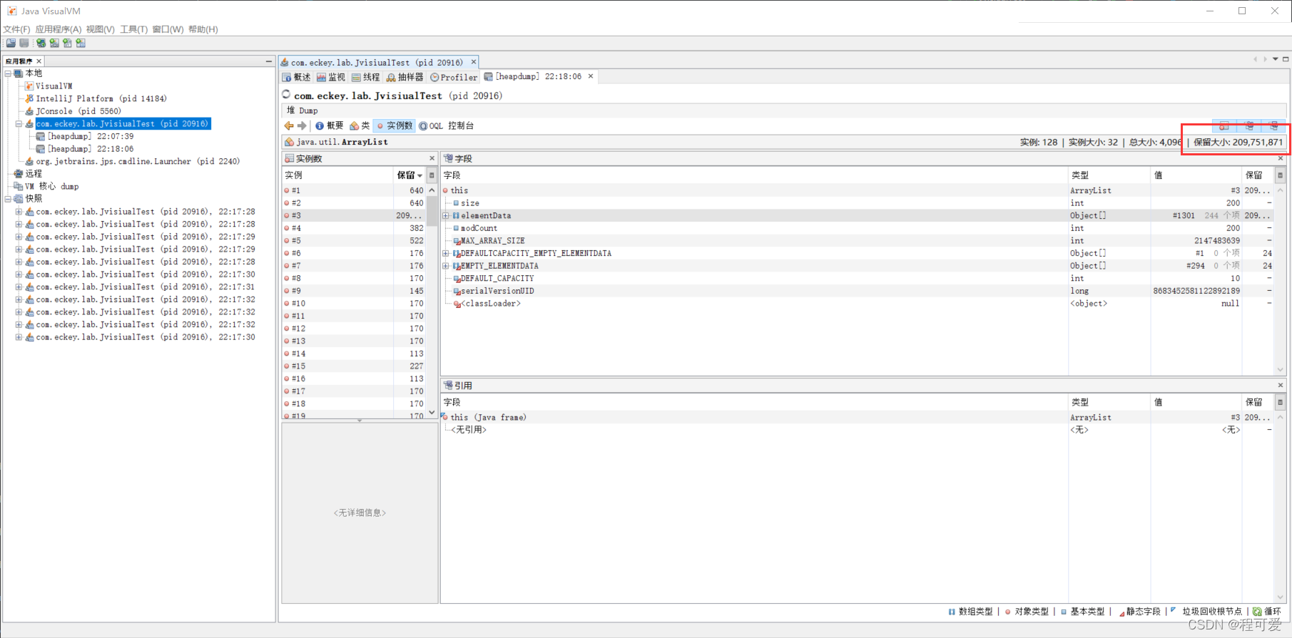Open the 工具(T) menu

(x=134, y=29)
